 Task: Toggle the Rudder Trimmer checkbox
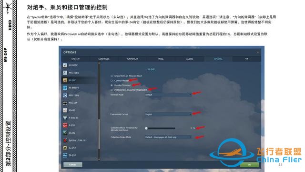[112, 85]
